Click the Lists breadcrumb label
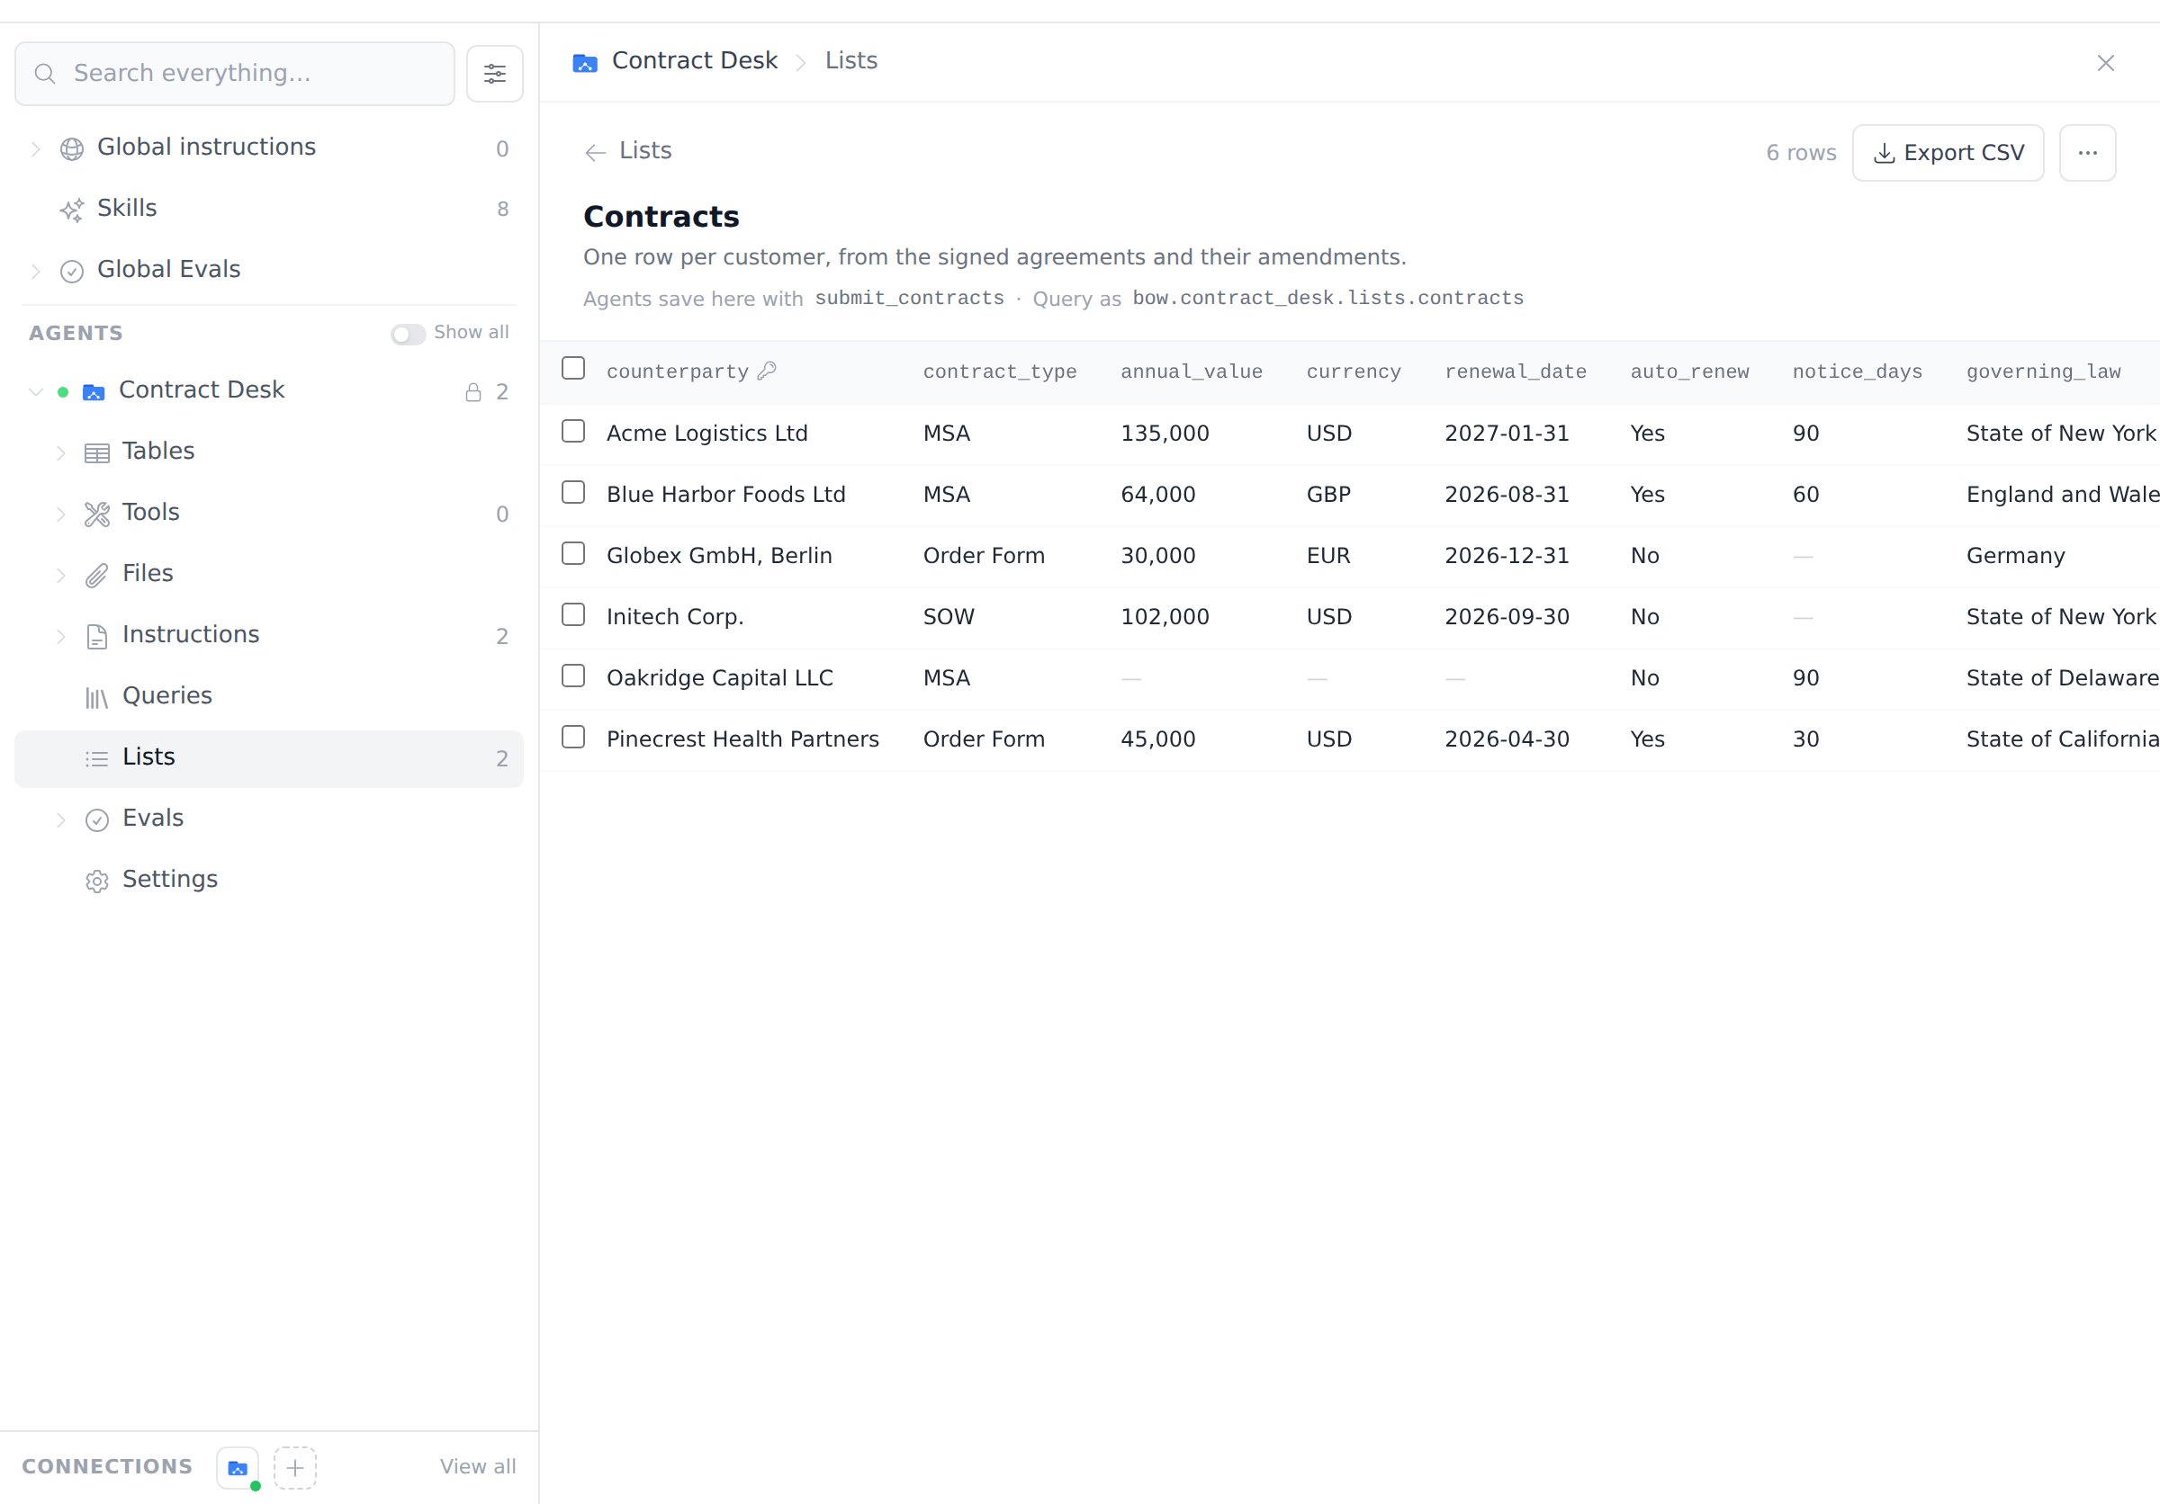Screen dimensions: 2160x1504 (850, 61)
